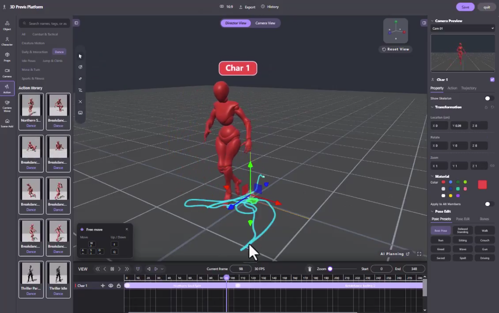499x313 pixels.
Task: Switch to Camera View
Action: [265, 23]
